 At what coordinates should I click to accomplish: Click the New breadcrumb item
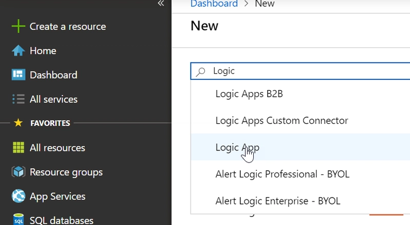pos(264,4)
